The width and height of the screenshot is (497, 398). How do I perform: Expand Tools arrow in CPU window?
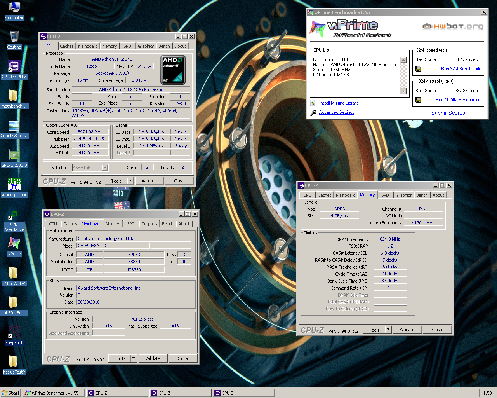point(130,181)
